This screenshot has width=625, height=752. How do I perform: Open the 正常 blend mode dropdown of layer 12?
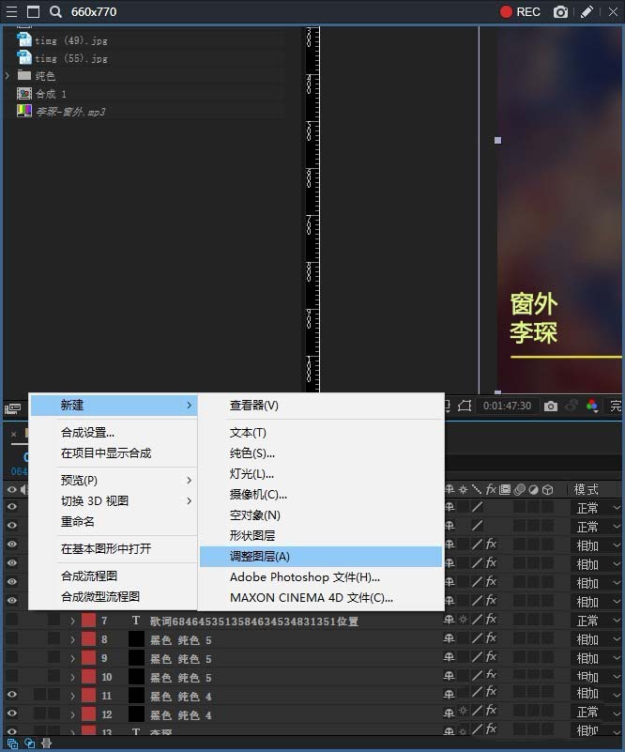(598, 712)
